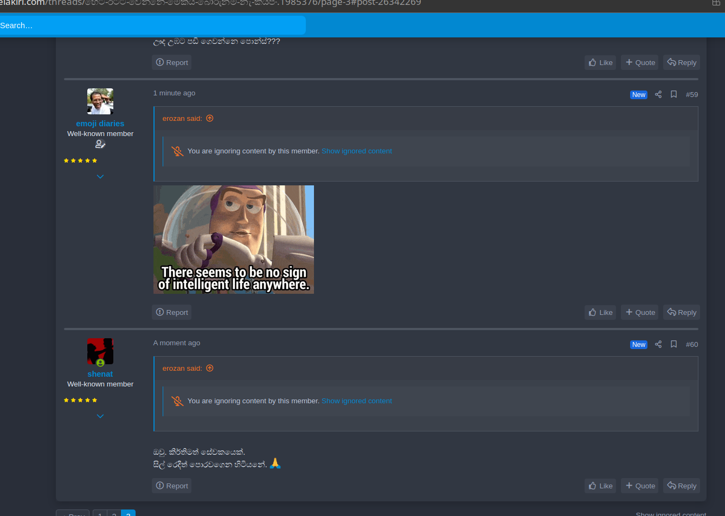
Task: Enlarge the Buzz Lightyear meme image
Action: (234, 240)
